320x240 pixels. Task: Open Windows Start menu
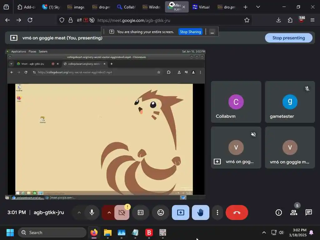tap(10, 232)
